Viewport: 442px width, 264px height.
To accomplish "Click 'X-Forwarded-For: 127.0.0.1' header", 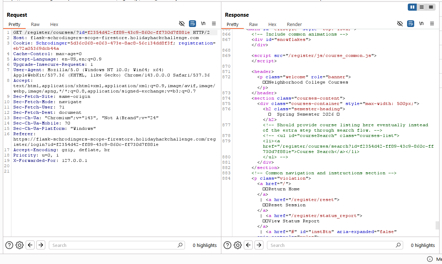I will click(50, 160).
